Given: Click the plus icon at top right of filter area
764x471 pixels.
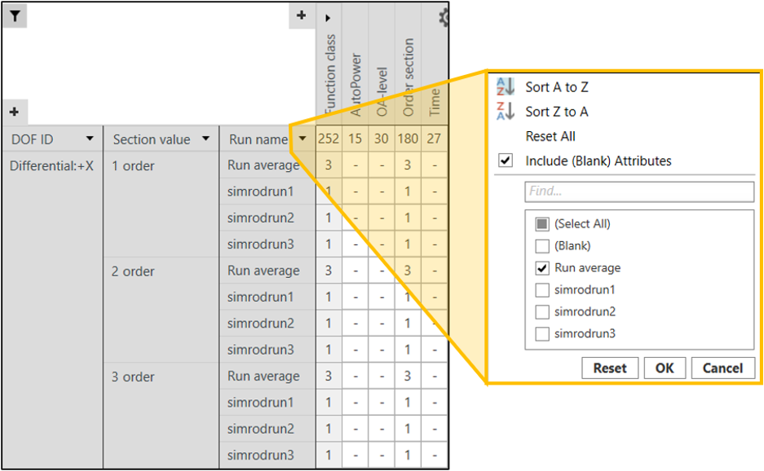Looking at the screenshot, I should (301, 15).
